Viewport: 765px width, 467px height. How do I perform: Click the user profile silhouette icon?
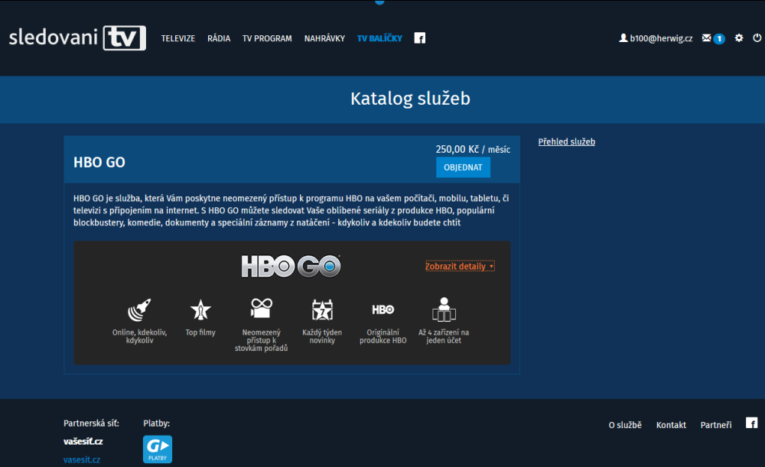point(623,38)
